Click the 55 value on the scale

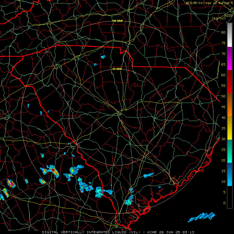point(223,86)
